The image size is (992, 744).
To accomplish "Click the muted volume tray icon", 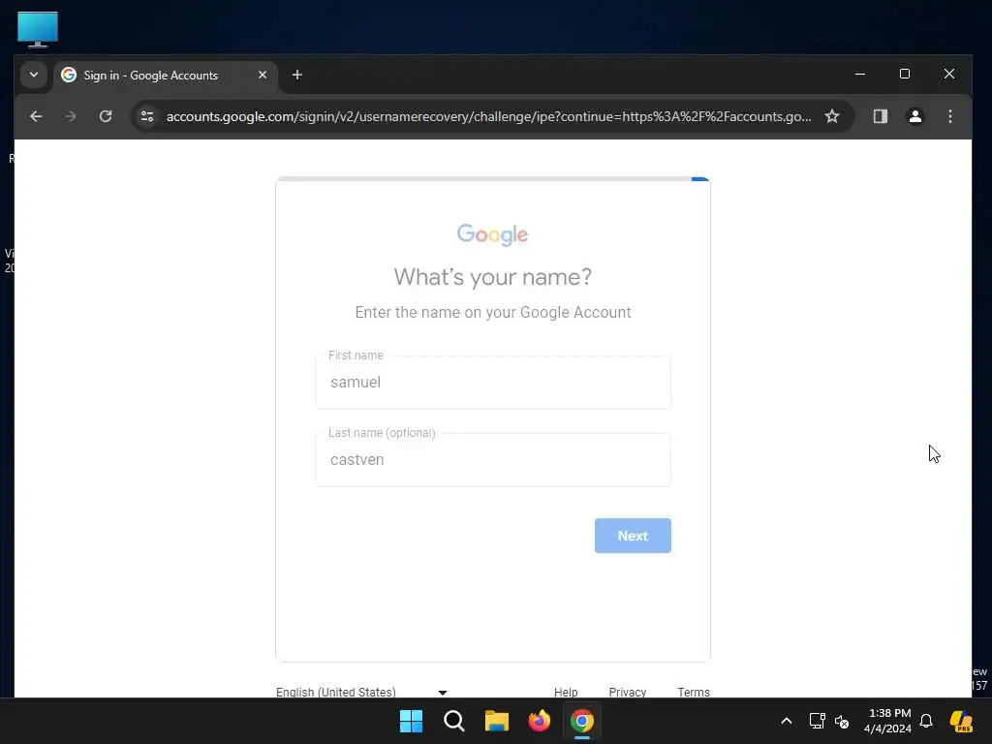I will coord(842,721).
